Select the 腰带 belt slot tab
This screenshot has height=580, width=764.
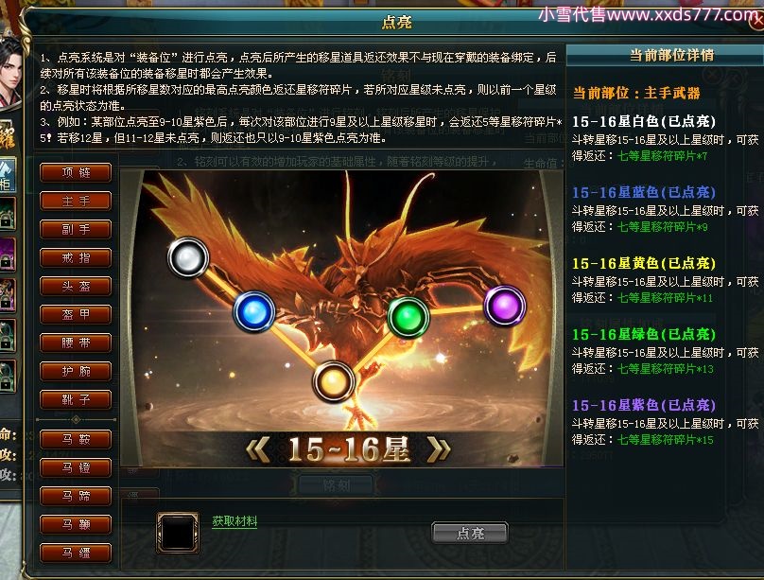(x=76, y=343)
